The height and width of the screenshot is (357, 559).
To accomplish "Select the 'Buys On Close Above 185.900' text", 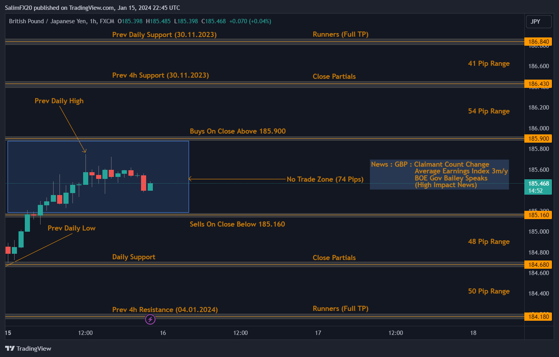I will 238,131.
